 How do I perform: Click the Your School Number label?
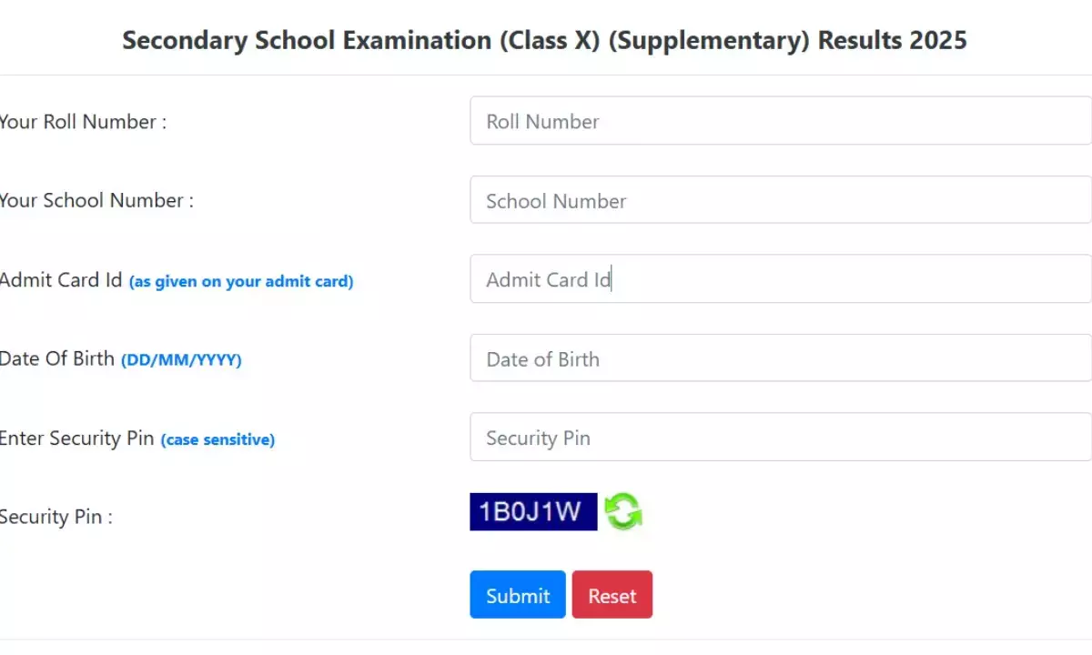(x=96, y=200)
